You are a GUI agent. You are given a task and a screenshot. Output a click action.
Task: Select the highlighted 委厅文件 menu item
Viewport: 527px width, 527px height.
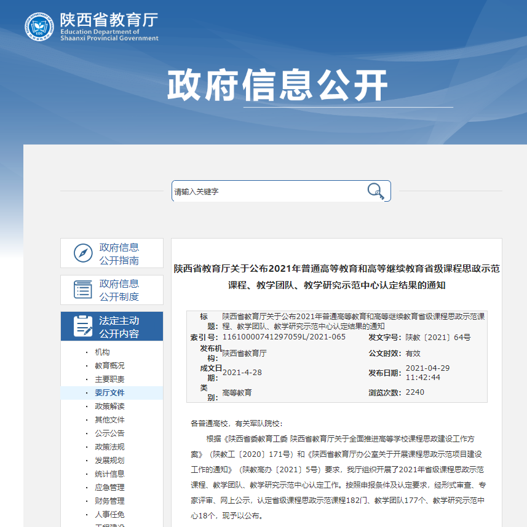(x=109, y=393)
